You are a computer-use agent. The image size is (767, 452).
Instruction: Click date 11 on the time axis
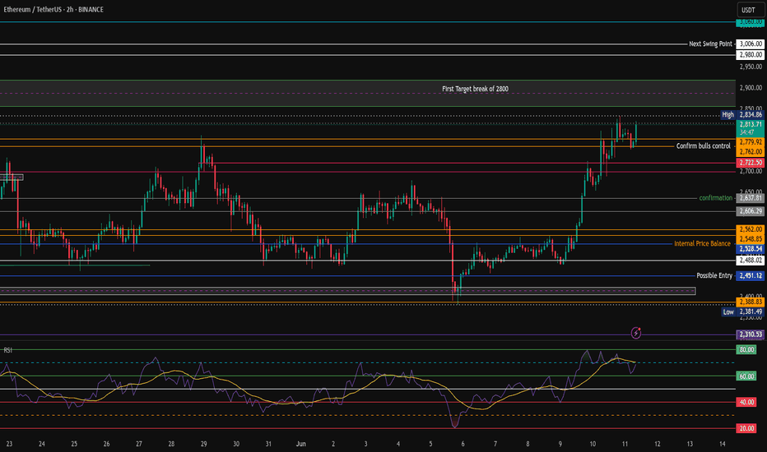[625, 444]
